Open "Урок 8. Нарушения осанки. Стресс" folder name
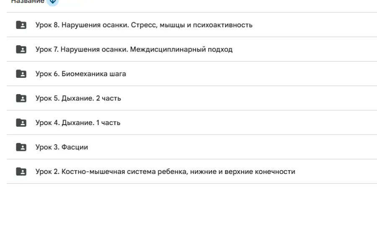This screenshot has height=233, width=377. [144, 25]
